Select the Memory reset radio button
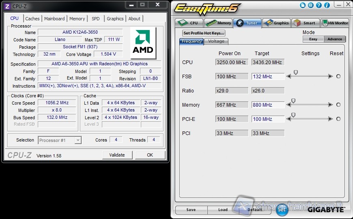Screen dimensions: 353x219 (x=338, y=105)
